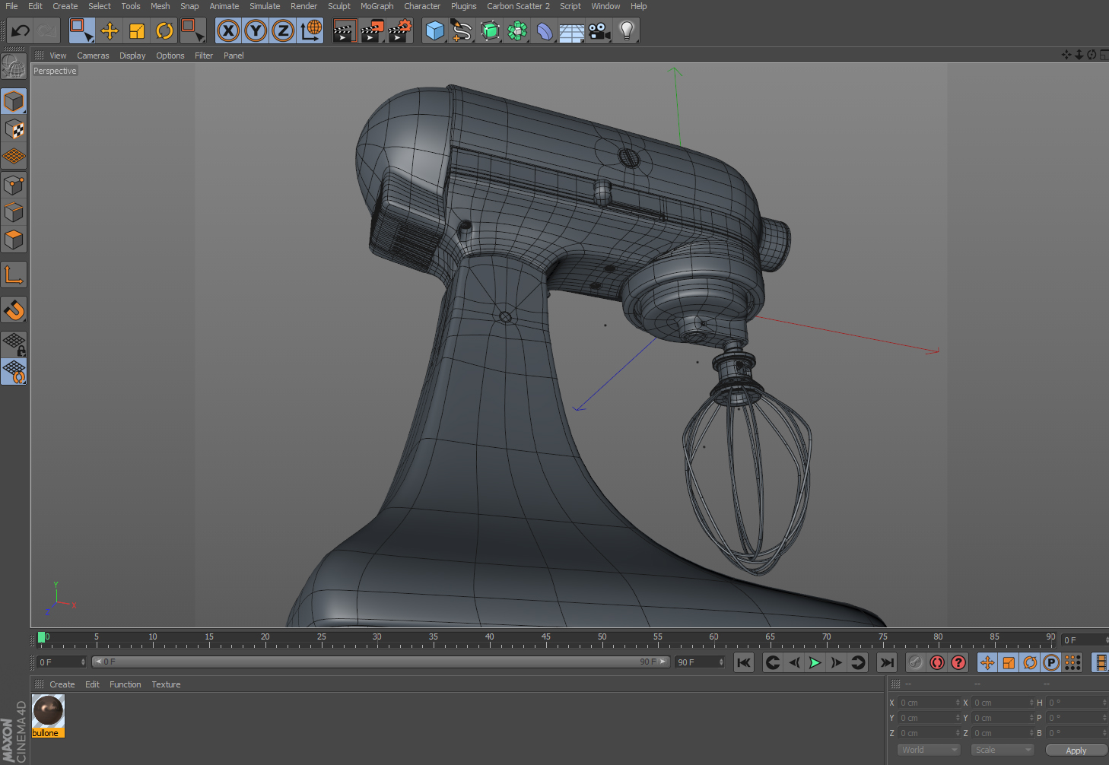Toggle Z axis lock
Screen dimensions: 1109x765
(283, 31)
